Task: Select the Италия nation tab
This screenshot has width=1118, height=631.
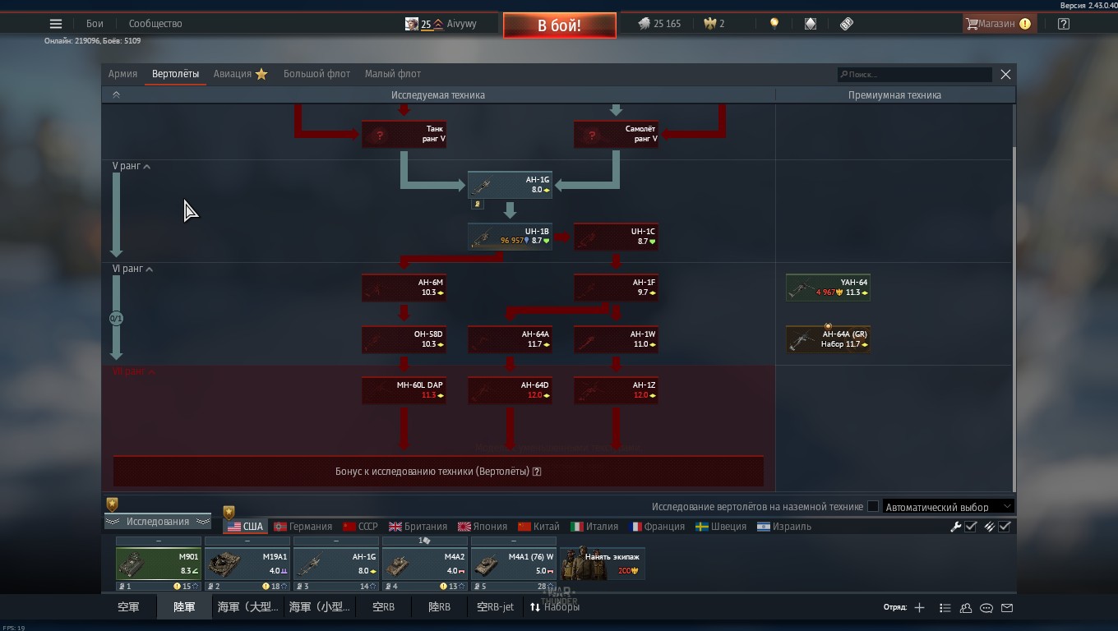Action: click(595, 527)
